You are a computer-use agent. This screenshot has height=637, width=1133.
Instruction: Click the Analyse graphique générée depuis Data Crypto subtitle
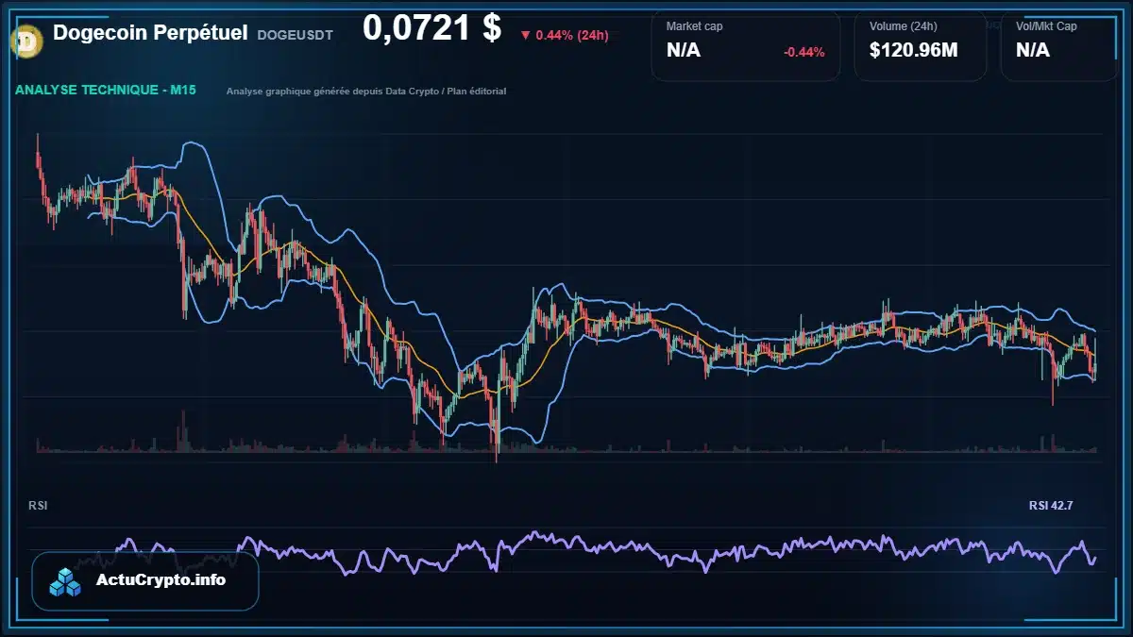[x=366, y=92]
